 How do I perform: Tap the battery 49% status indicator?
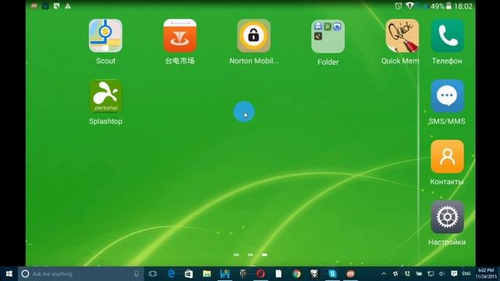click(x=441, y=6)
